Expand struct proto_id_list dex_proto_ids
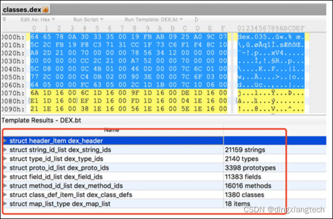This screenshot has width=333, height=219. pyautogui.click(x=5, y=167)
